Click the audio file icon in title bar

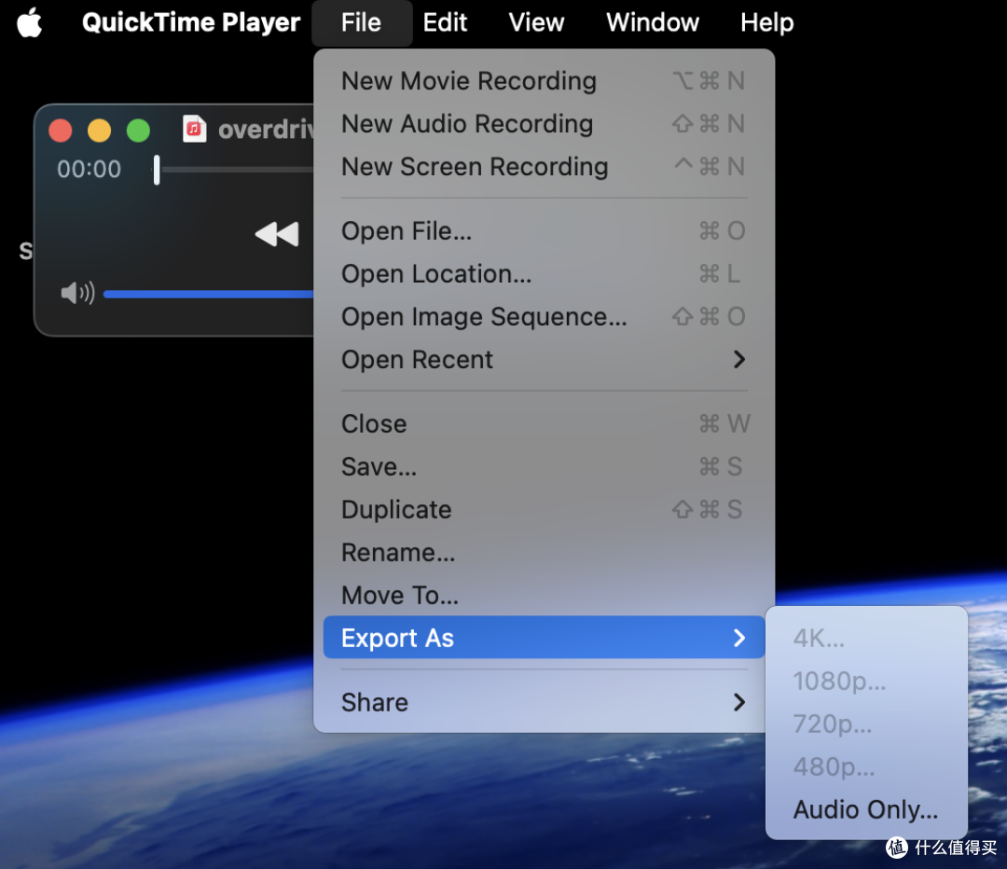point(195,129)
